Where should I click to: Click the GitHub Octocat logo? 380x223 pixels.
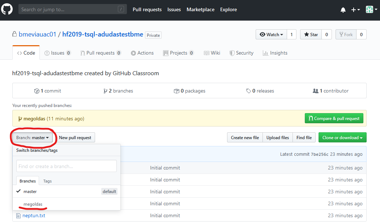7,9
